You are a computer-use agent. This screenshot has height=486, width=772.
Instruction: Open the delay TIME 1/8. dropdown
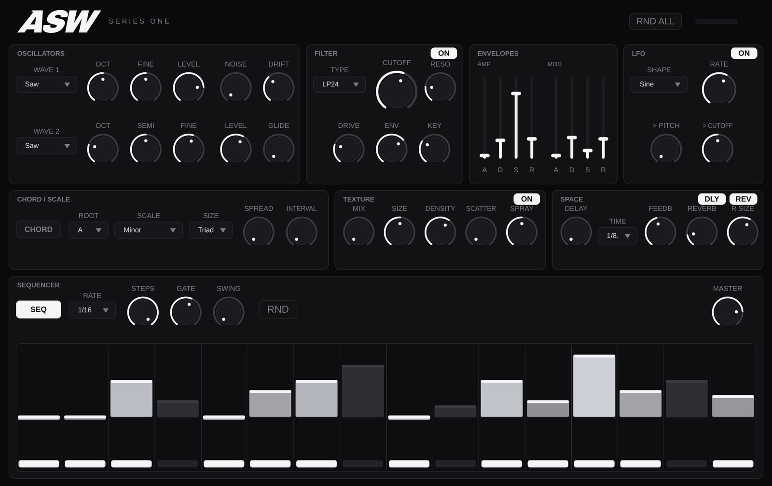click(x=618, y=236)
